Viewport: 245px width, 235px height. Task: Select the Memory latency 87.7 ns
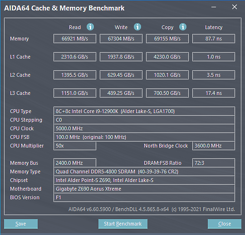214,39
